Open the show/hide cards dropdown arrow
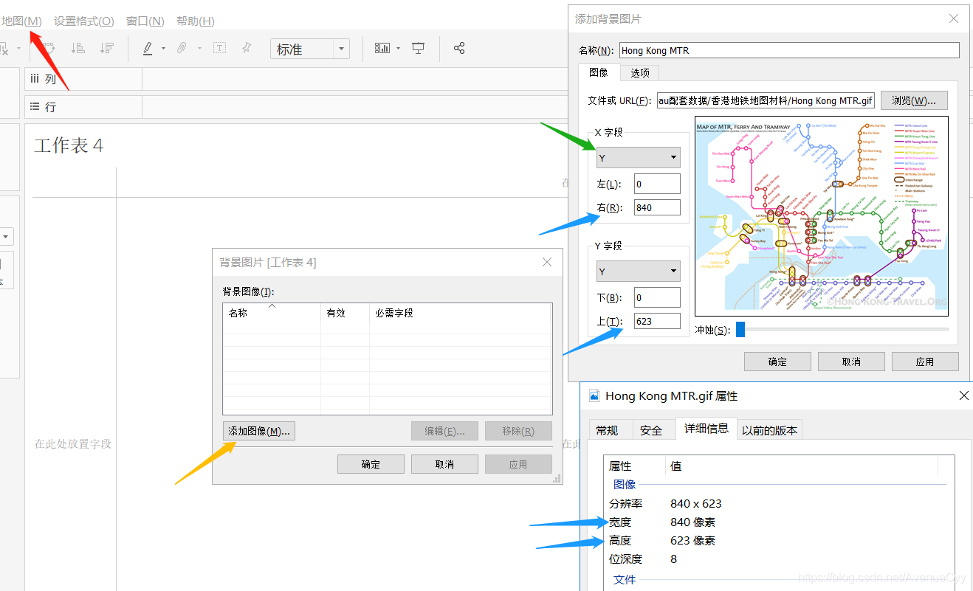 (399, 49)
